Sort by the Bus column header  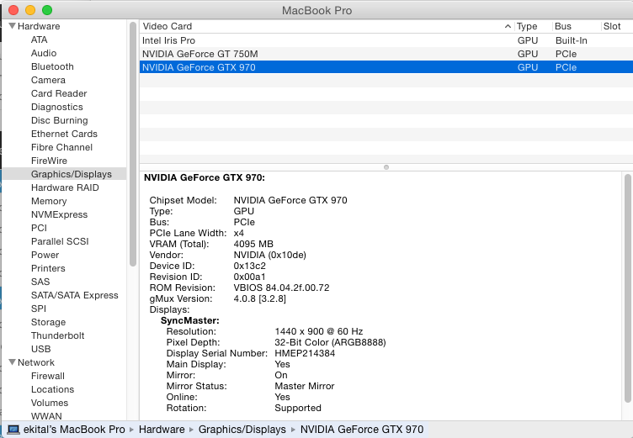pos(563,26)
